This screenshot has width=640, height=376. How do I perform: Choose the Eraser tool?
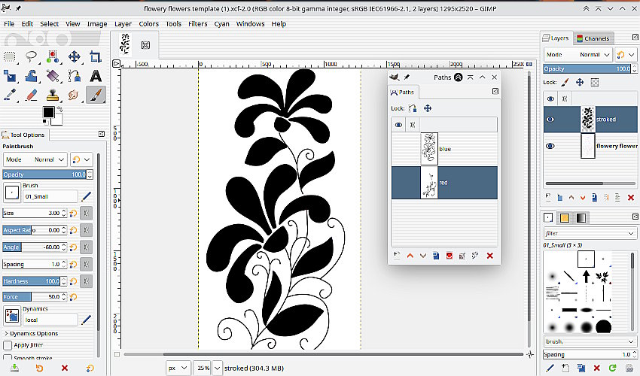point(31,96)
